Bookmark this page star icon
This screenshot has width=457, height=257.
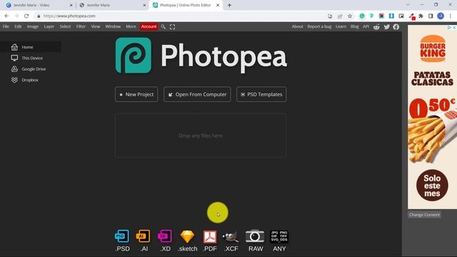350,16
